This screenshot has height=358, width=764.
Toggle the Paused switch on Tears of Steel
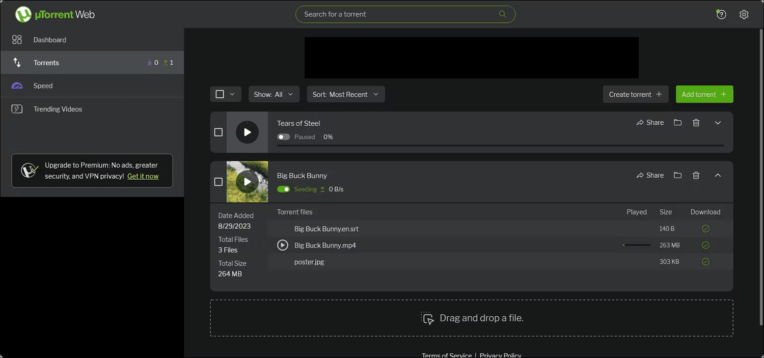(284, 137)
